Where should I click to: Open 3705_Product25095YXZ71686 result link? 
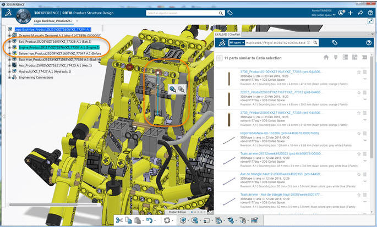pyautogui.click(x=281, y=113)
